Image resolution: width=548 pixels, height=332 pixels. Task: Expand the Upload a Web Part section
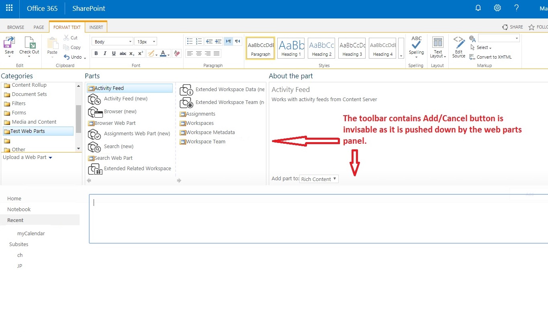[x=27, y=157]
